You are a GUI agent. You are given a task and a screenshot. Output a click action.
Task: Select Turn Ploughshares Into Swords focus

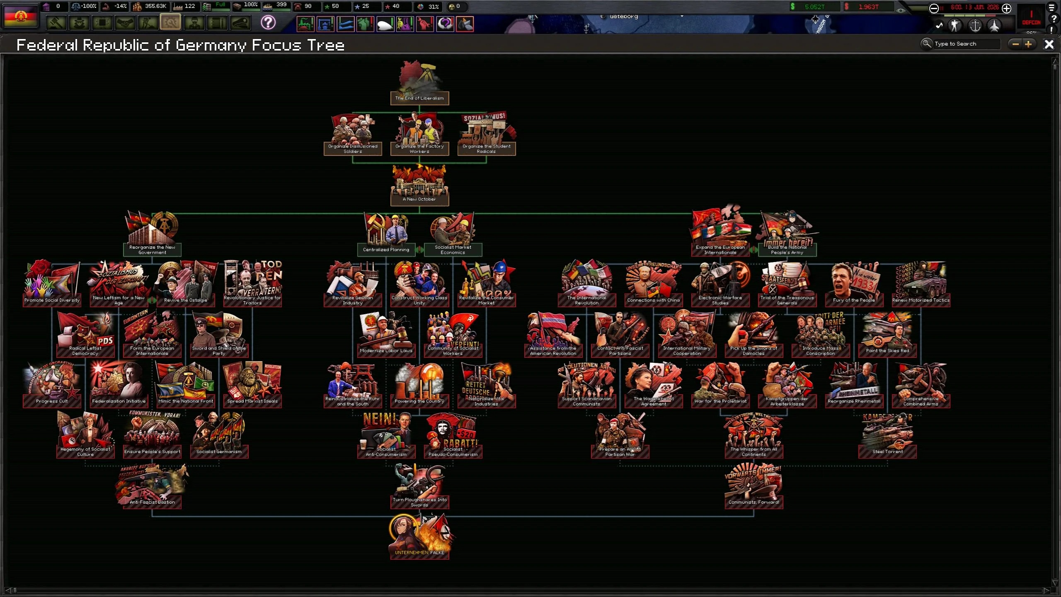(x=419, y=487)
